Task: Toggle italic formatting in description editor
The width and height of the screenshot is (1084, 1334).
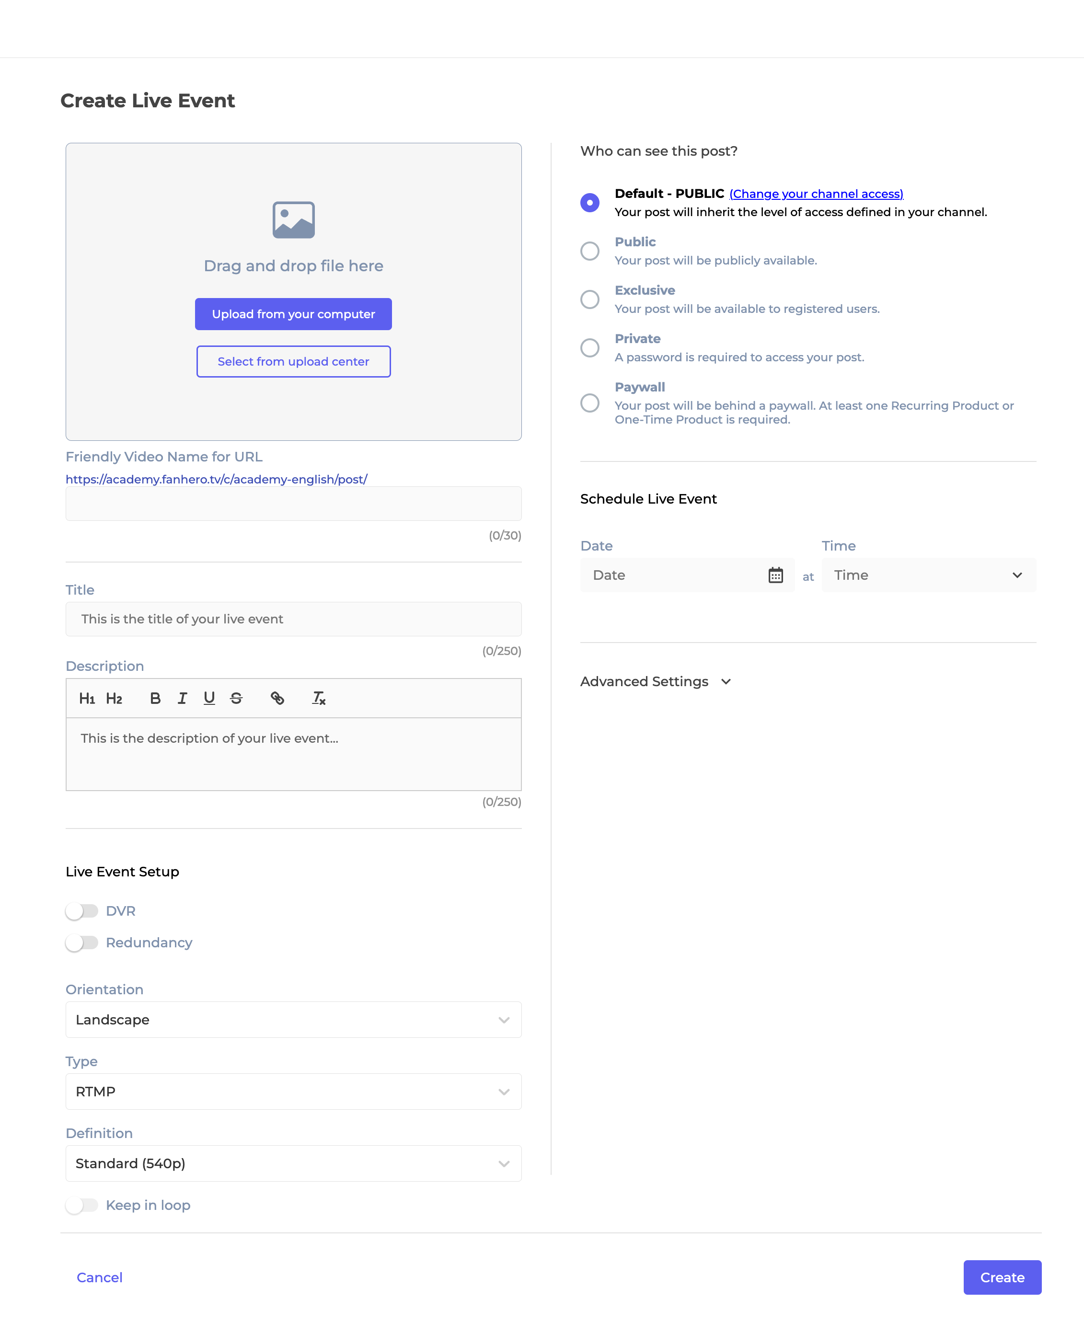Action: [182, 699]
